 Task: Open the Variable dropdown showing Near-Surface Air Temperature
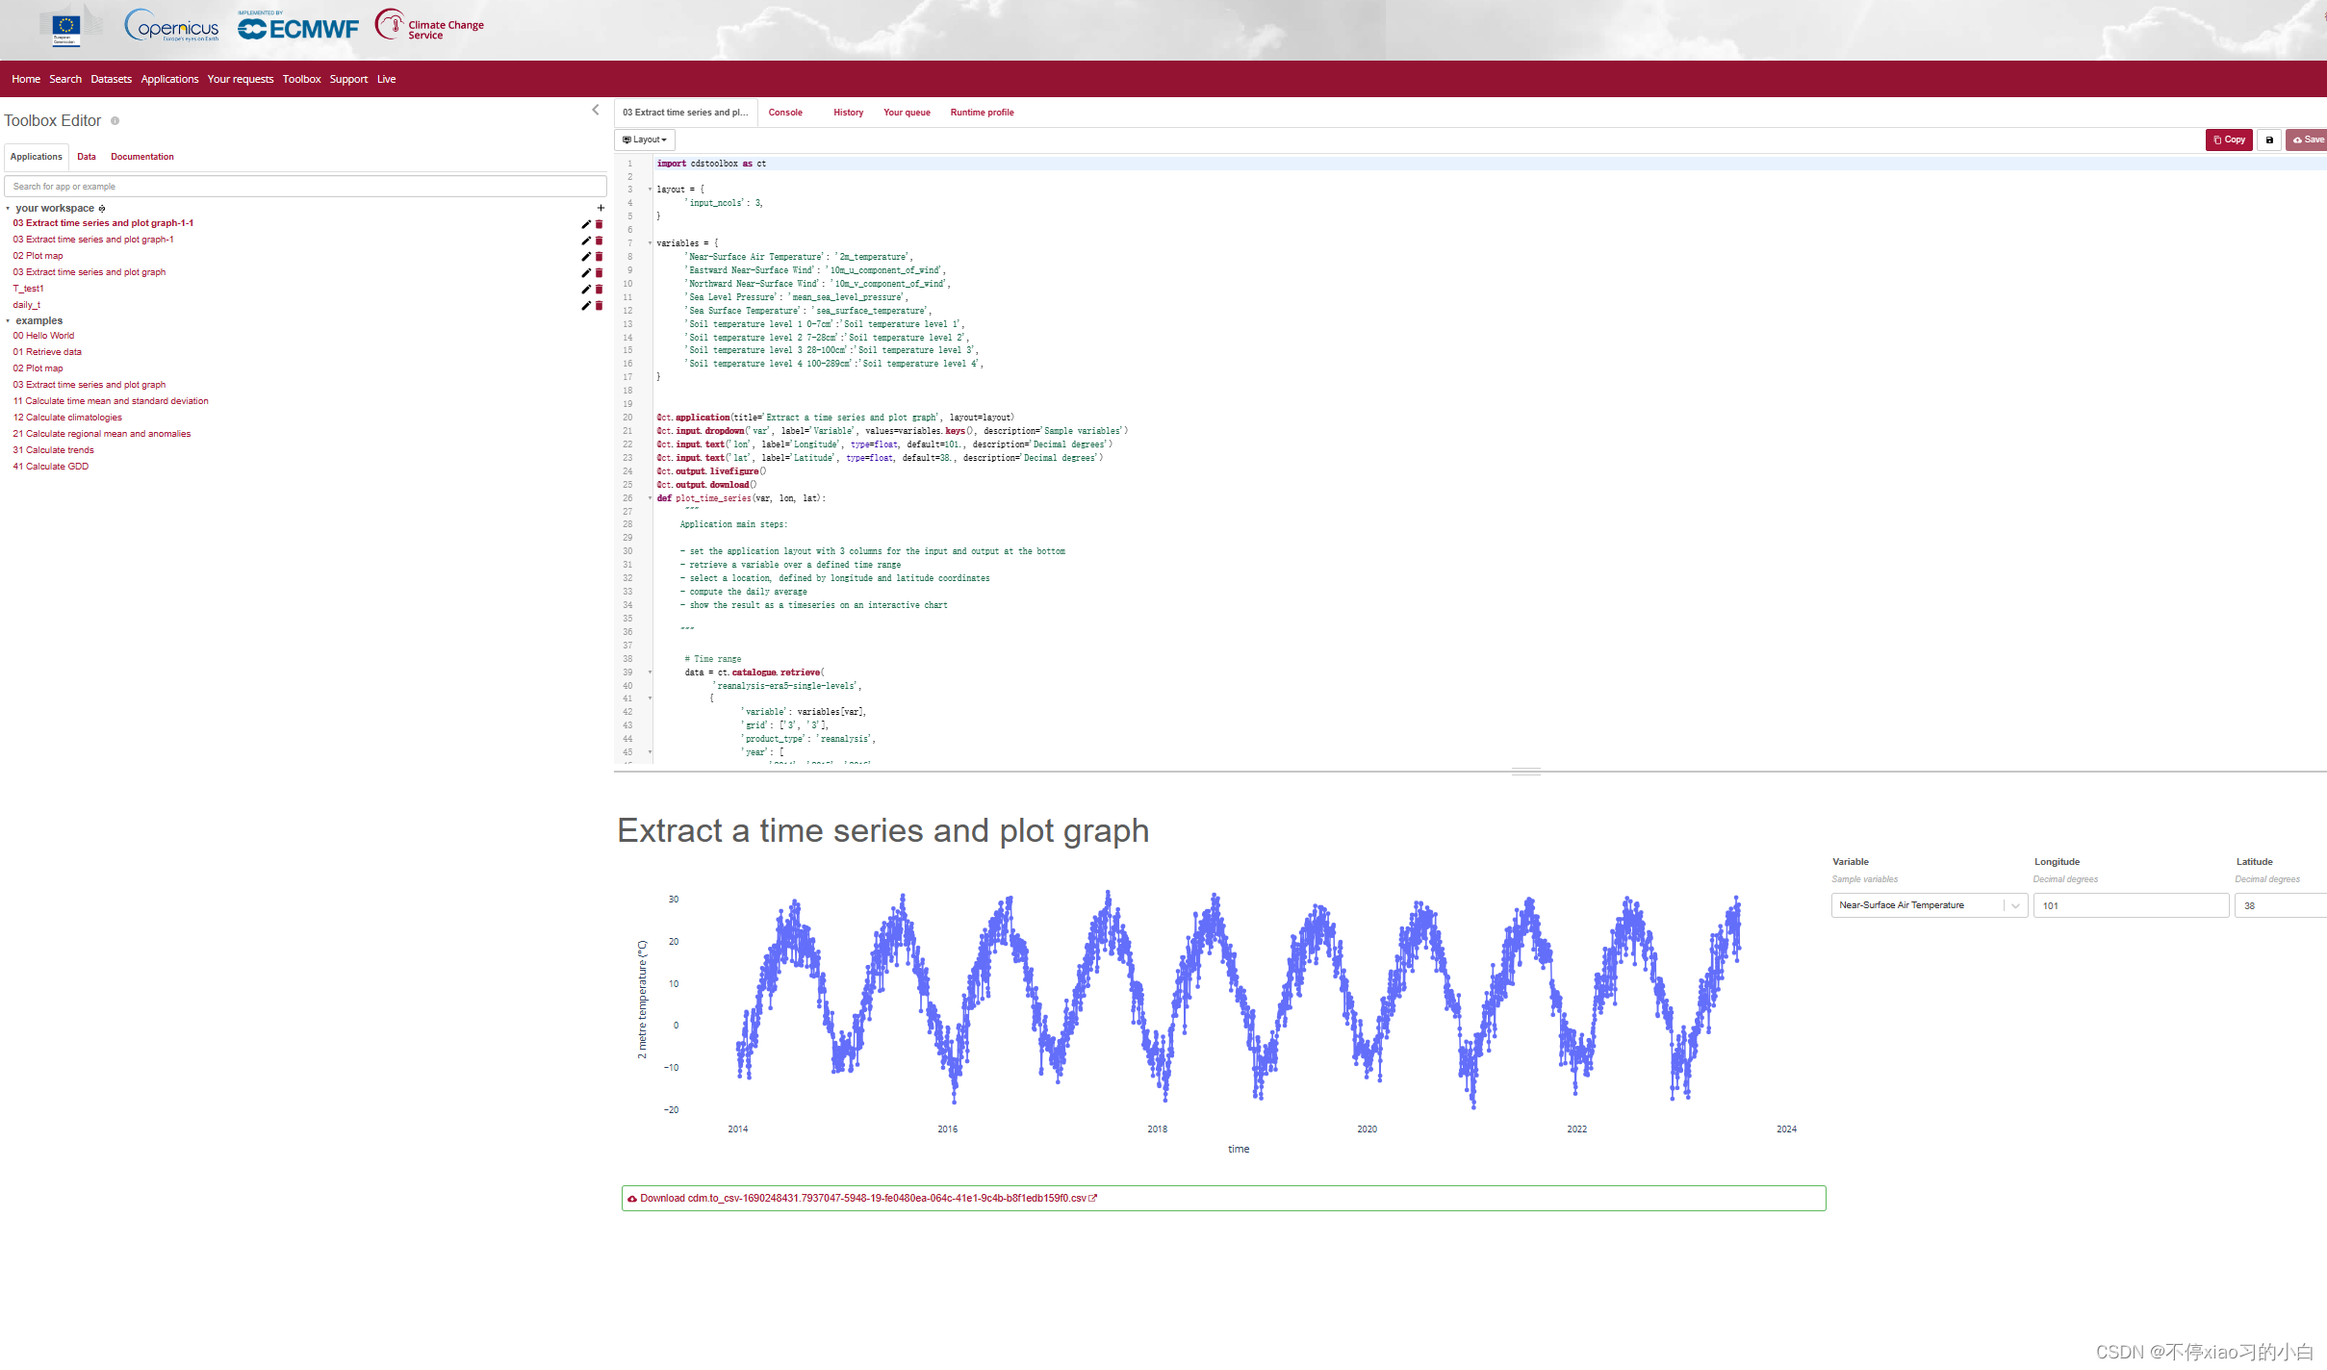coord(1928,905)
